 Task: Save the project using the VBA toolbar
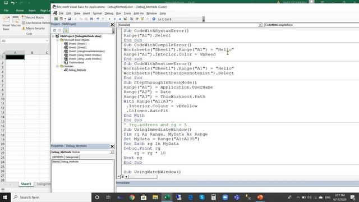(69, 19)
